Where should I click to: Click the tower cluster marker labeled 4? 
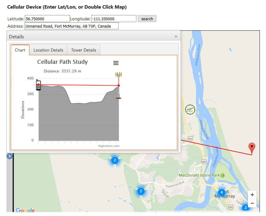point(221,192)
